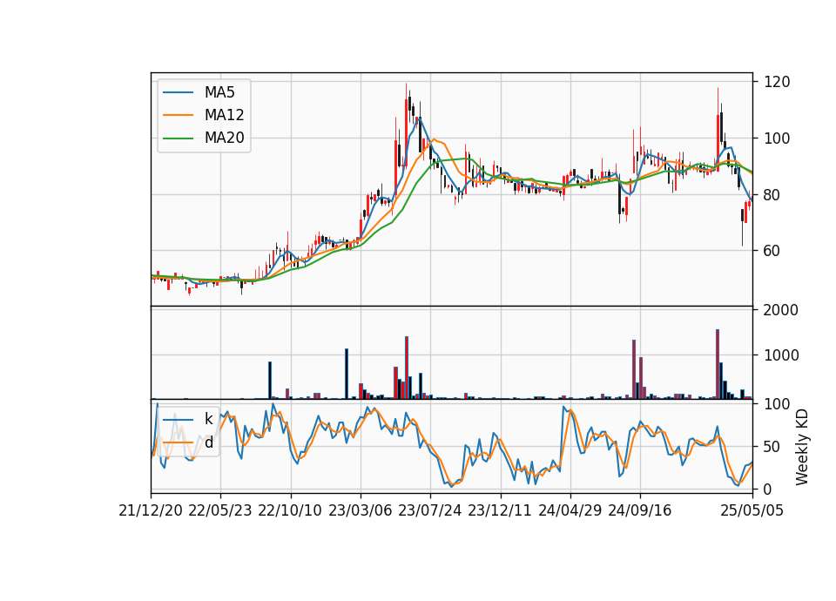Click the 22/05/23 date label
The image size is (836, 601).
(x=220, y=510)
